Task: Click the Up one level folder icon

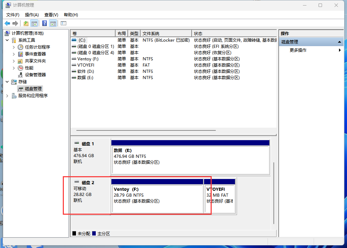Action: click(x=26, y=23)
